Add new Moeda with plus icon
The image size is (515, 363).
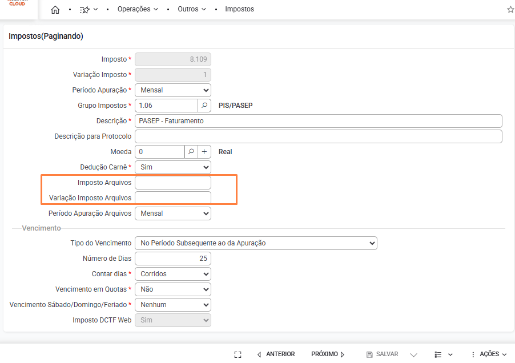pyautogui.click(x=204, y=152)
